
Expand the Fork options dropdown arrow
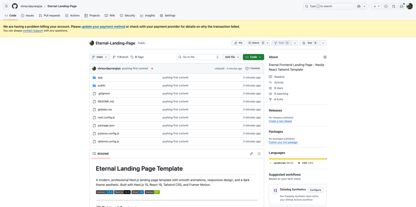coord(295,43)
